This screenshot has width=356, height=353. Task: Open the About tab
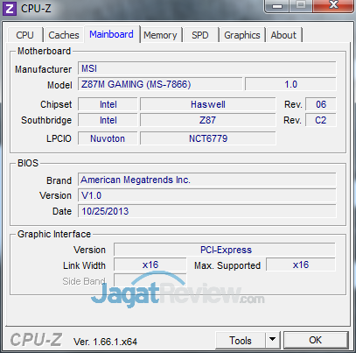click(x=283, y=35)
